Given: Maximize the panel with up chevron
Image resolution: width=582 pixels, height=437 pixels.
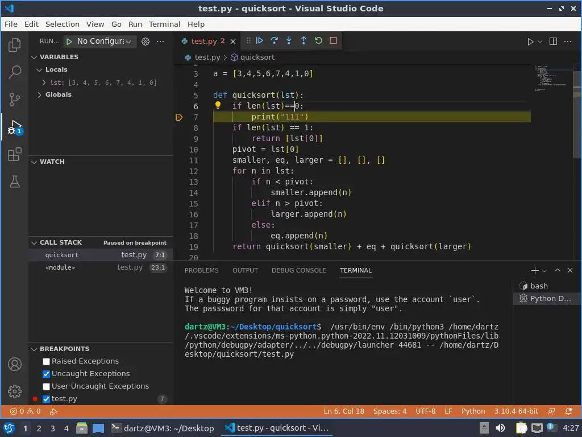Looking at the screenshot, I should click(558, 270).
